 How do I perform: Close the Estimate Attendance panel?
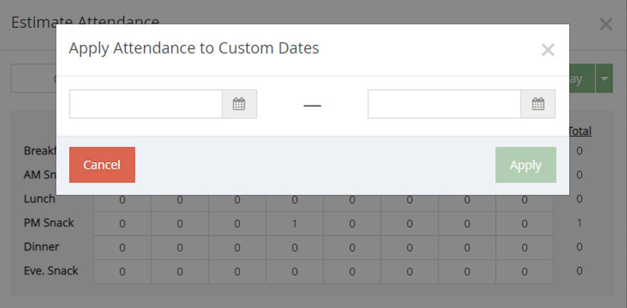(605, 24)
